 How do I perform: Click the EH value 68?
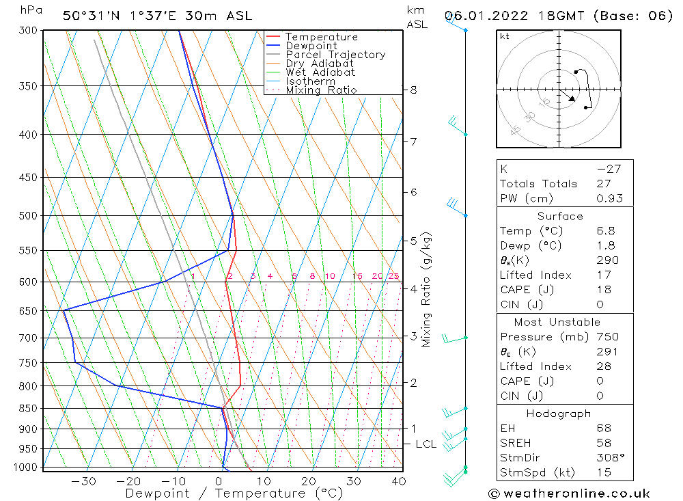(x=604, y=429)
